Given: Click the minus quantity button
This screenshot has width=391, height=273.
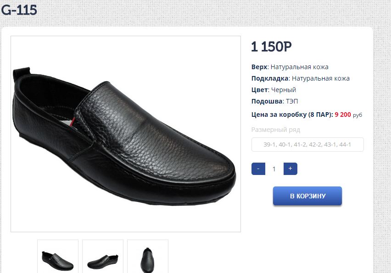Looking at the screenshot, I should tap(258, 169).
